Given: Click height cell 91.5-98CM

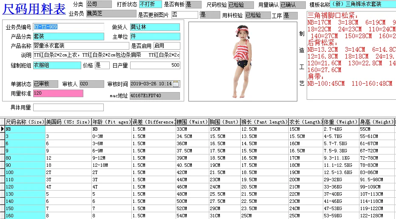Looking at the screenshot, I should [x=376, y=180].
